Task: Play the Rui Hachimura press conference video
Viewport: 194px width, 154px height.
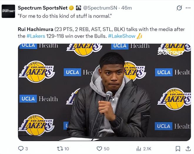Action: (104, 92)
